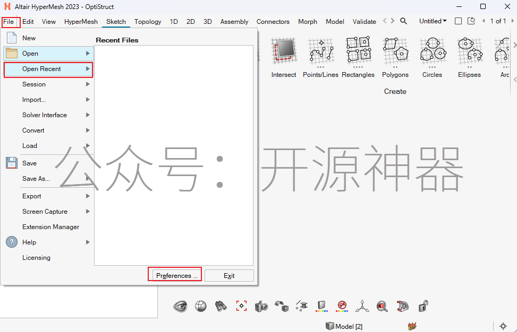
Task: Open the View menu
Action: [x=49, y=22]
